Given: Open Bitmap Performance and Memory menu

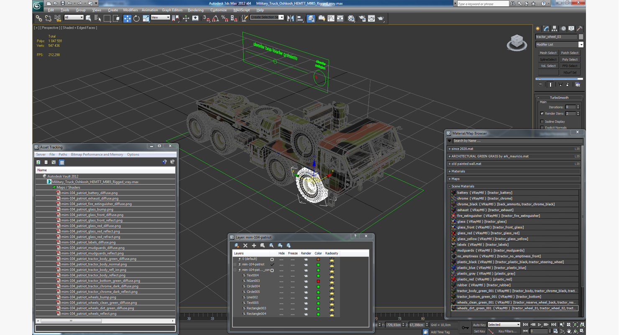Looking at the screenshot, I should pyautogui.click(x=97, y=155).
